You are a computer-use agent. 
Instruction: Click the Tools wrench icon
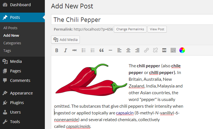coord(5,122)
